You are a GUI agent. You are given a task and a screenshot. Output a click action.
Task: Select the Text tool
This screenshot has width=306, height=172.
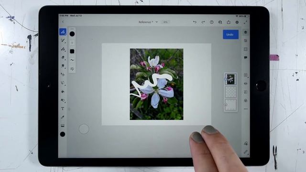click(x=63, y=108)
